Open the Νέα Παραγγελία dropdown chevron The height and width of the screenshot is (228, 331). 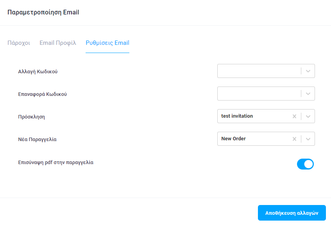(308, 139)
